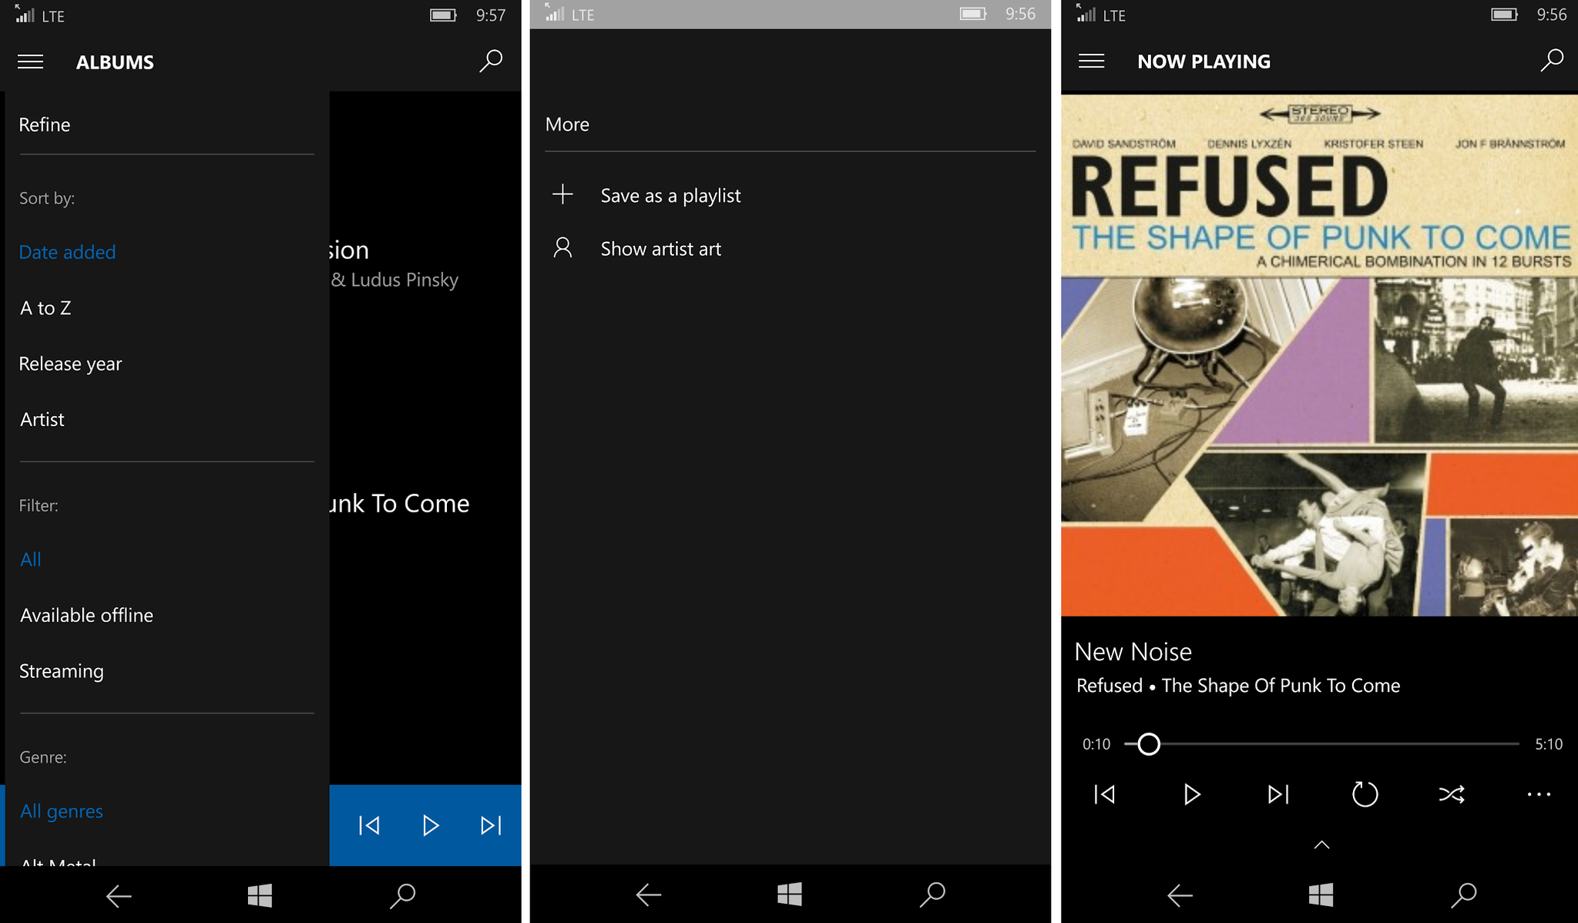Expand the up chevron below playback controls
Screen dimensions: 1578x923
click(1321, 845)
